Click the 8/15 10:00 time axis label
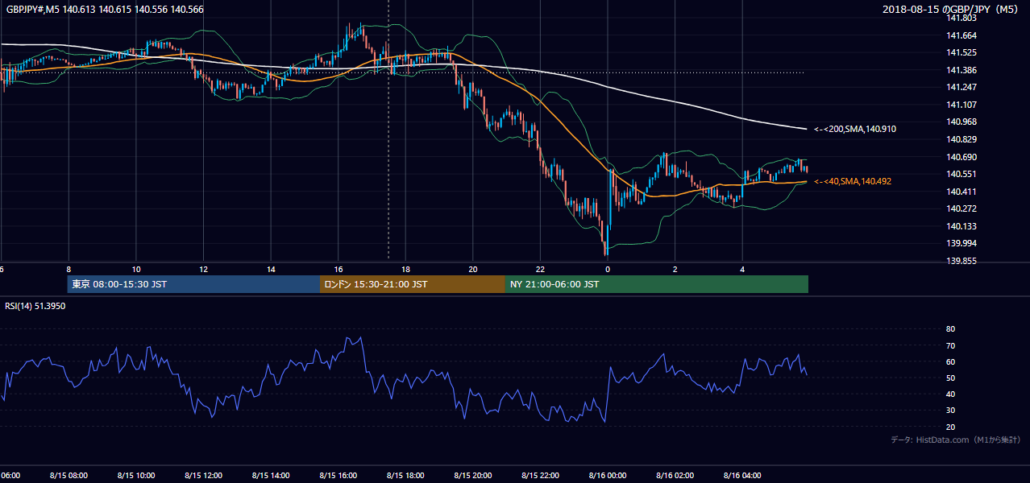Image resolution: width=1030 pixels, height=483 pixels. click(x=135, y=475)
